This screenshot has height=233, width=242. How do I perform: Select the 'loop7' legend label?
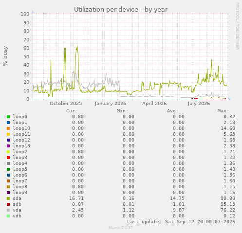coord(20,181)
